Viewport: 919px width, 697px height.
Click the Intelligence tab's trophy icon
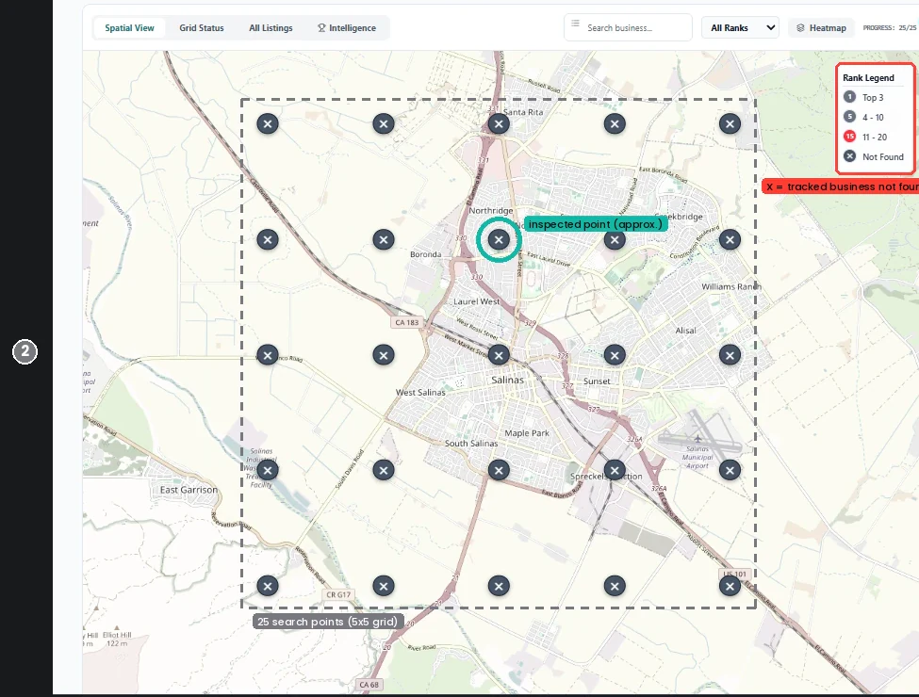(x=321, y=28)
